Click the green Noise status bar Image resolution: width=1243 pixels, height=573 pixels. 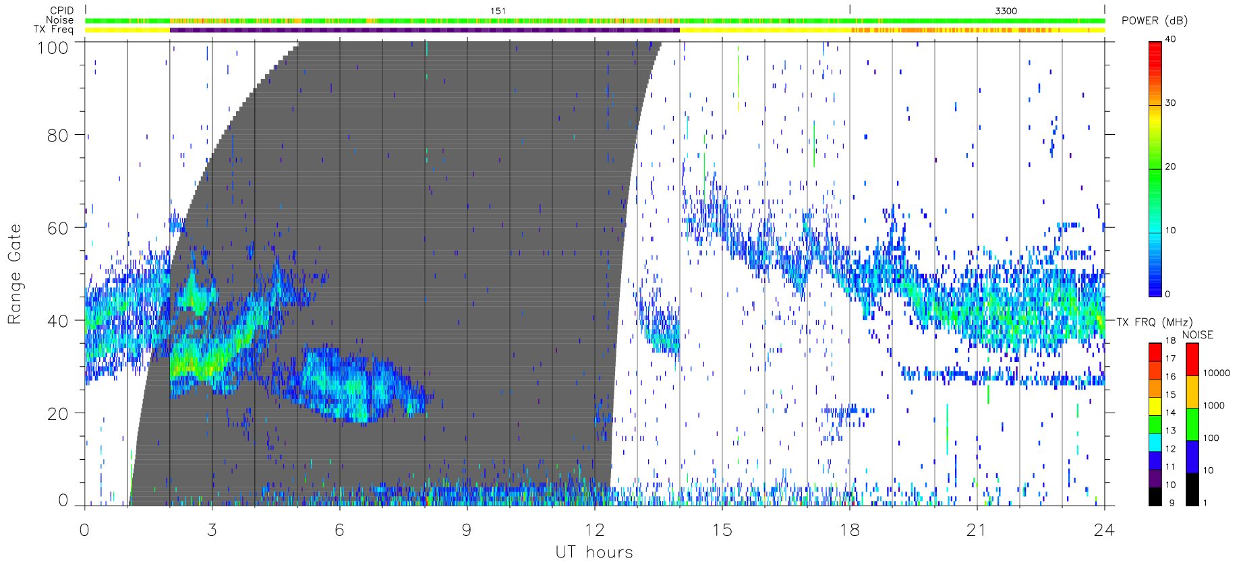click(x=595, y=21)
